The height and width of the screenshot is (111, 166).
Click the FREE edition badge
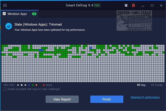tap(97, 5)
